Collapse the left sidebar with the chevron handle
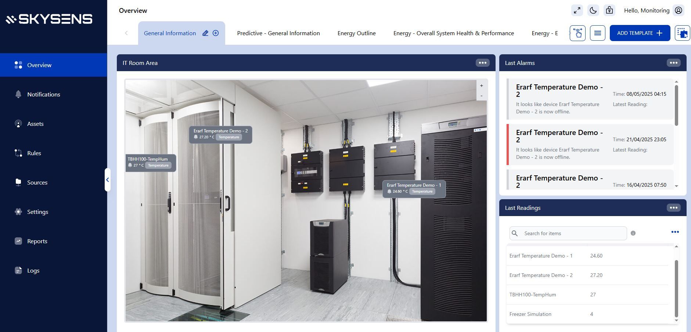This screenshot has height=332, width=691. pos(107,180)
